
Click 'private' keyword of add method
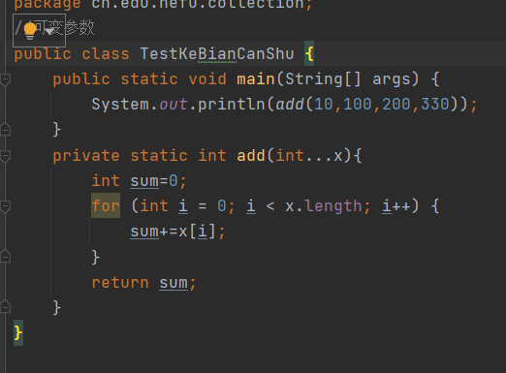tap(86, 156)
